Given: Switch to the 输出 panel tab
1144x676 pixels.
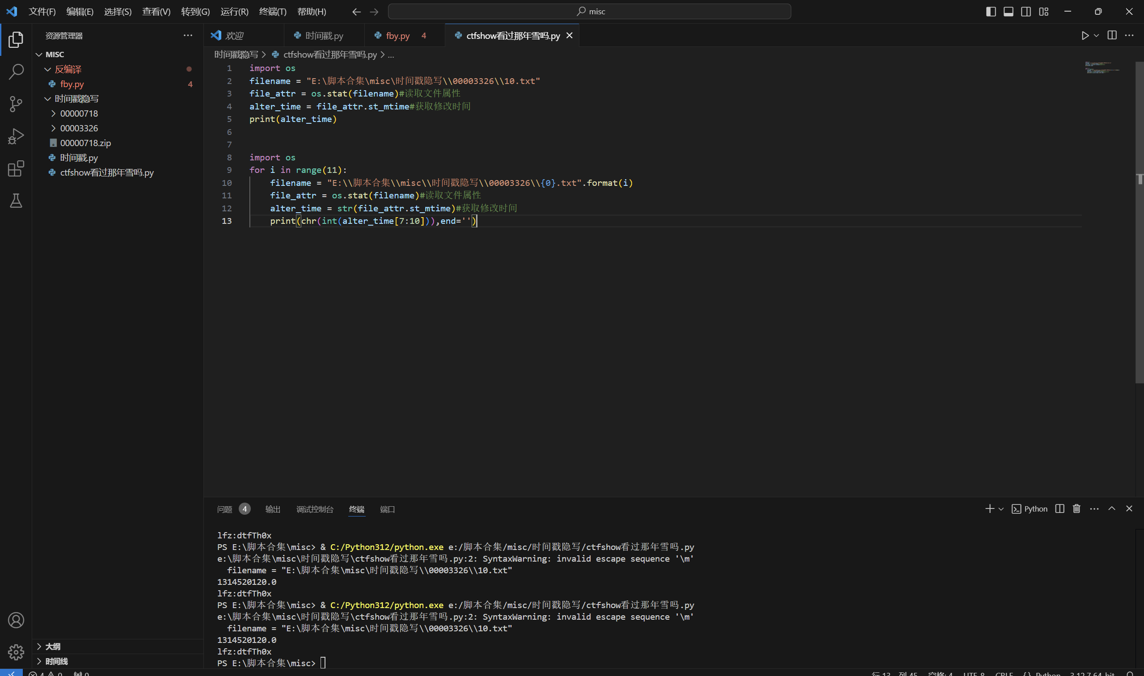Looking at the screenshot, I should click(x=273, y=509).
